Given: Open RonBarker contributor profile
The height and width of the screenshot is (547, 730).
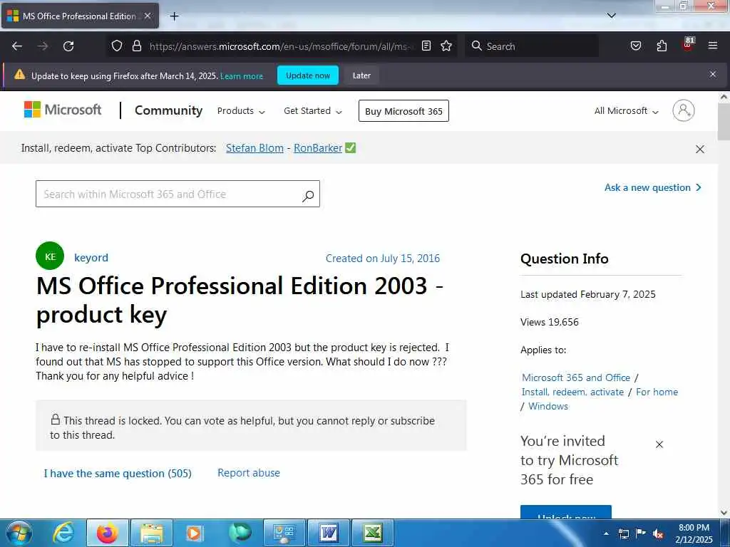Looking at the screenshot, I should tap(318, 148).
